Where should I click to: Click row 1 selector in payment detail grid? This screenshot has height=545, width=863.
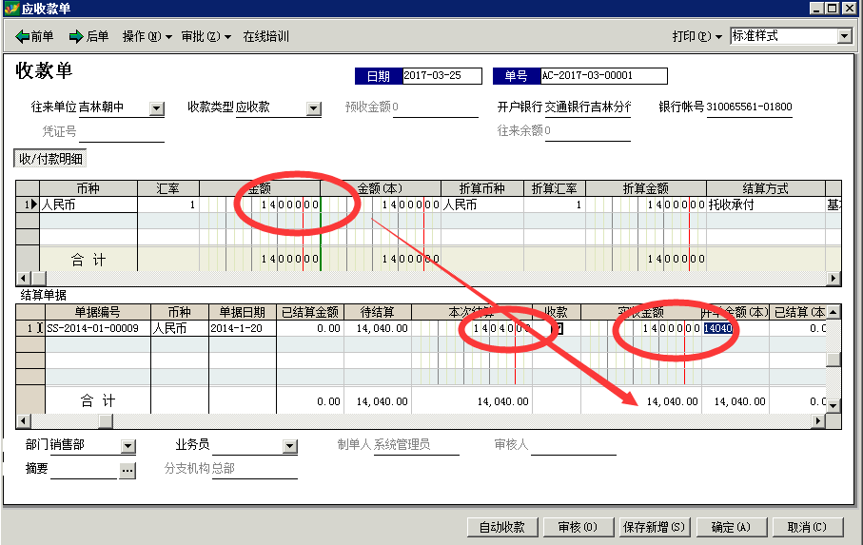coord(28,204)
